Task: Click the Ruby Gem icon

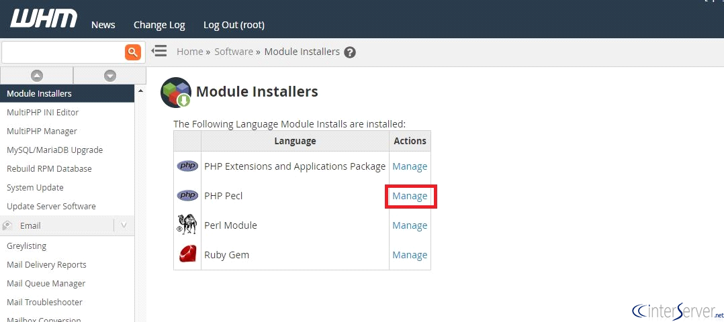Action: click(x=187, y=254)
